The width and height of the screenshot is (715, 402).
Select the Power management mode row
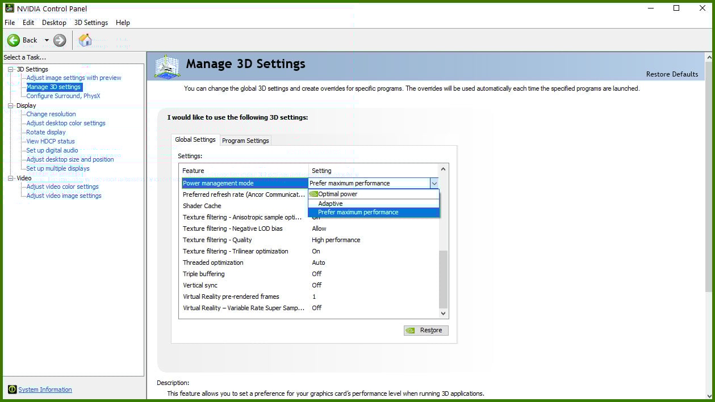[x=244, y=183]
